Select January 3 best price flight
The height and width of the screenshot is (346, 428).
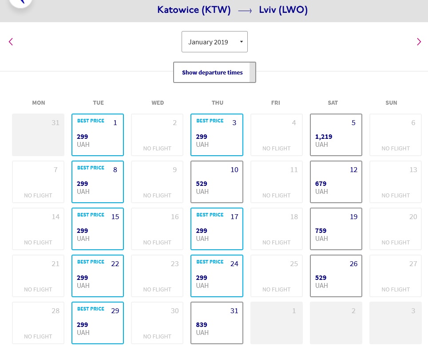point(217,135)
